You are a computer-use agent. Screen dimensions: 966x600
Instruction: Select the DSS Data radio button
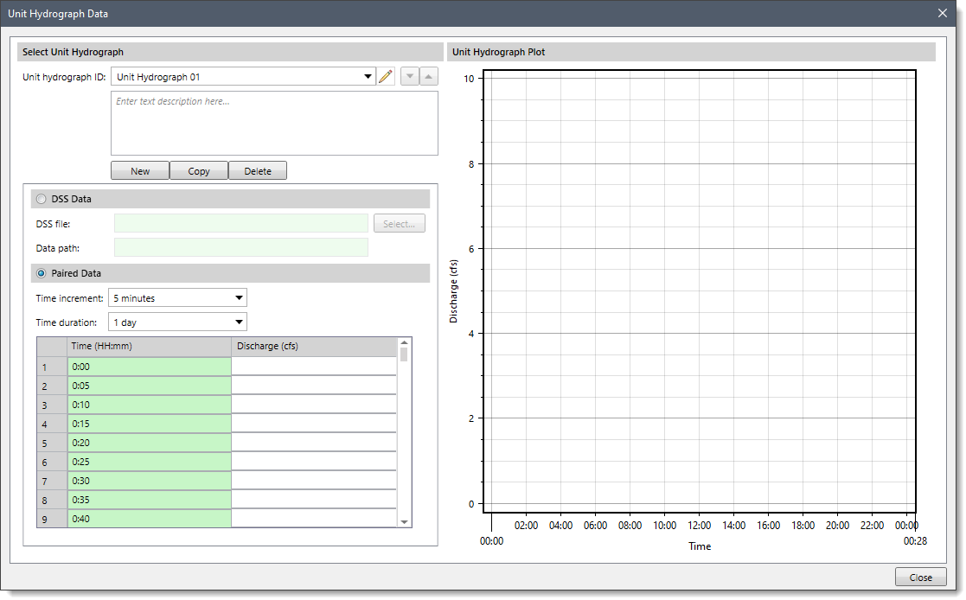coord(42,199)
